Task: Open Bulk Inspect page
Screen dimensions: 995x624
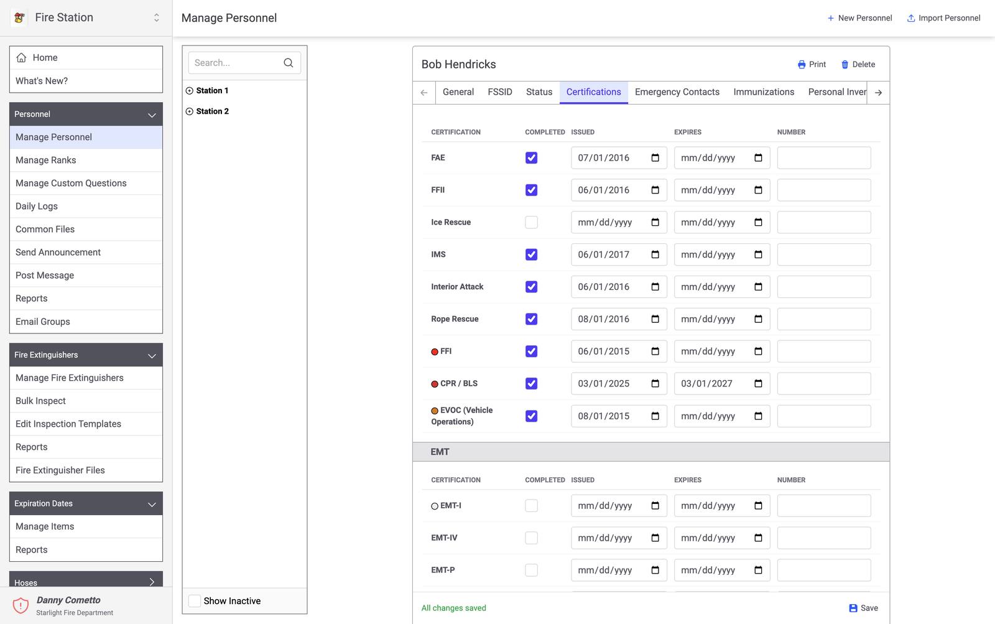Action: (86, 401)
